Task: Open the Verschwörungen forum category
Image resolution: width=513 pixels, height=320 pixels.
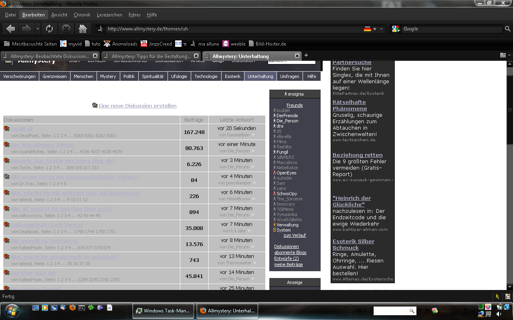Action: tap(19, 76)
